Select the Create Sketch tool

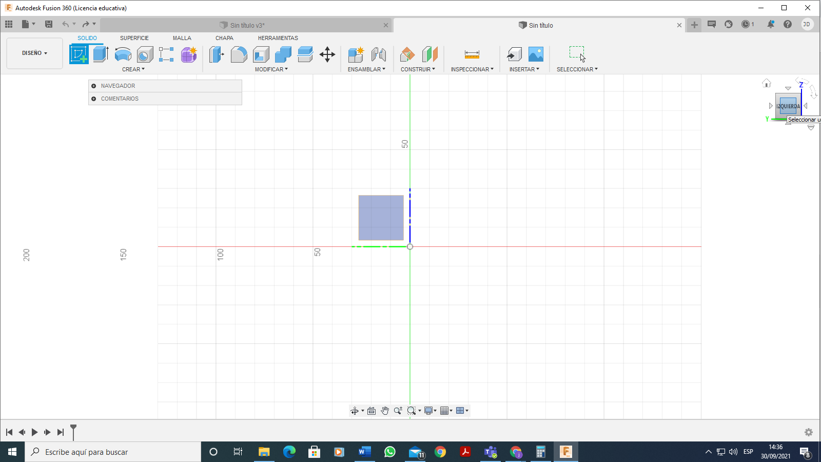tap(79, 53)
